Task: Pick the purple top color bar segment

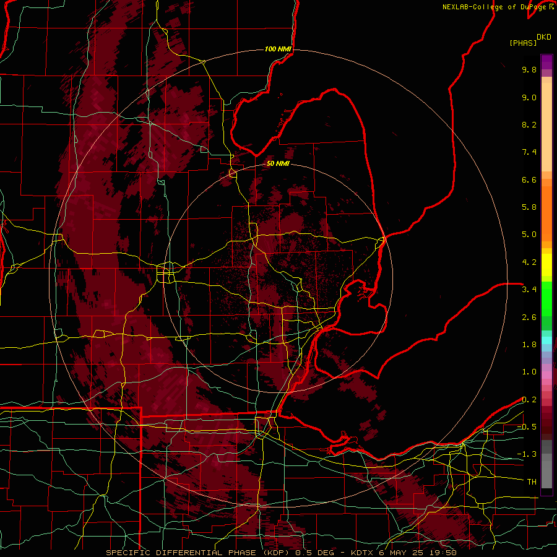Action: [x=546, y=62]
